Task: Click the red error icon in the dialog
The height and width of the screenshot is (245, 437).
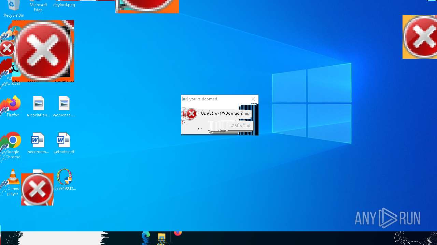Action: 191,114
